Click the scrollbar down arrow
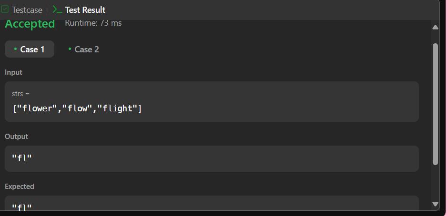 point(435,204)
